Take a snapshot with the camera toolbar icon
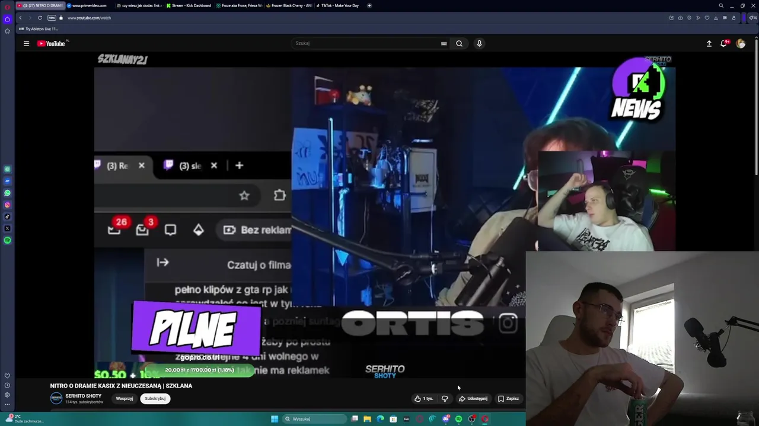The height and width of the screenshot is (426, 759). 680,18
